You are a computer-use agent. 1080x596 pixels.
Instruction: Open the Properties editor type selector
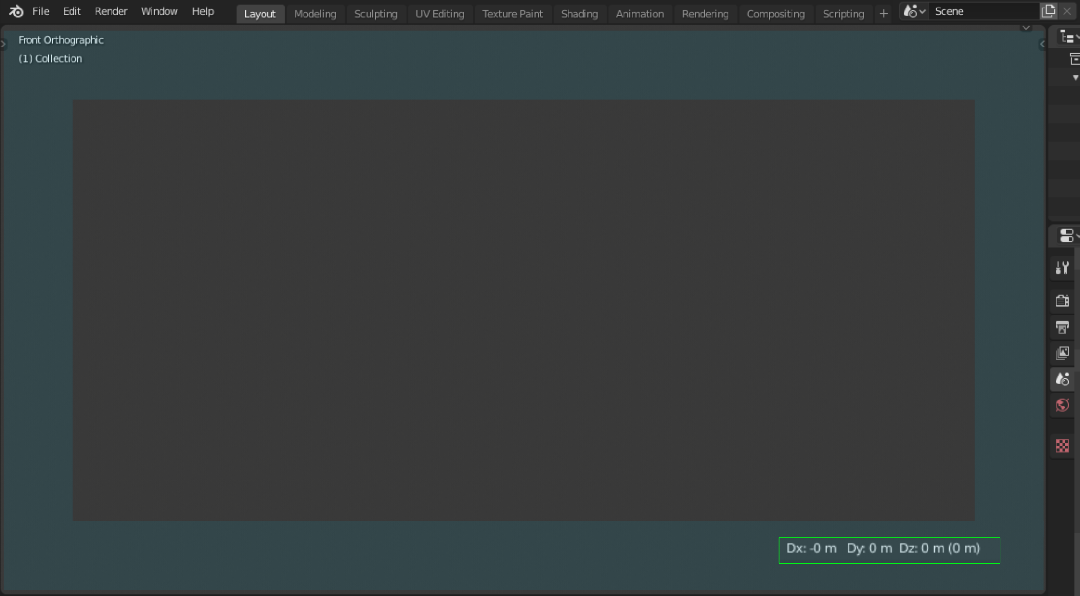click(1069, 235)
